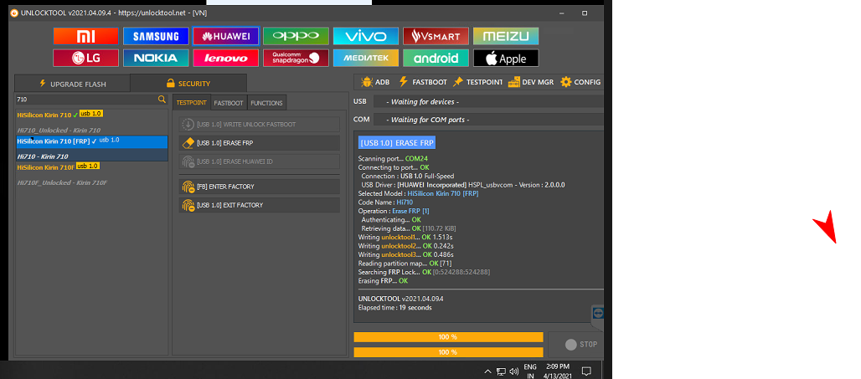861x379 pixels.
Task: Open the network tray icon
Action: click(502, 371)
